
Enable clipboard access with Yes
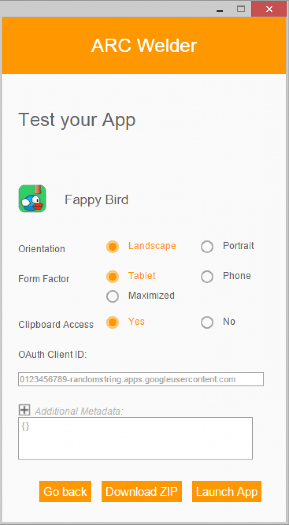(113, 322)
